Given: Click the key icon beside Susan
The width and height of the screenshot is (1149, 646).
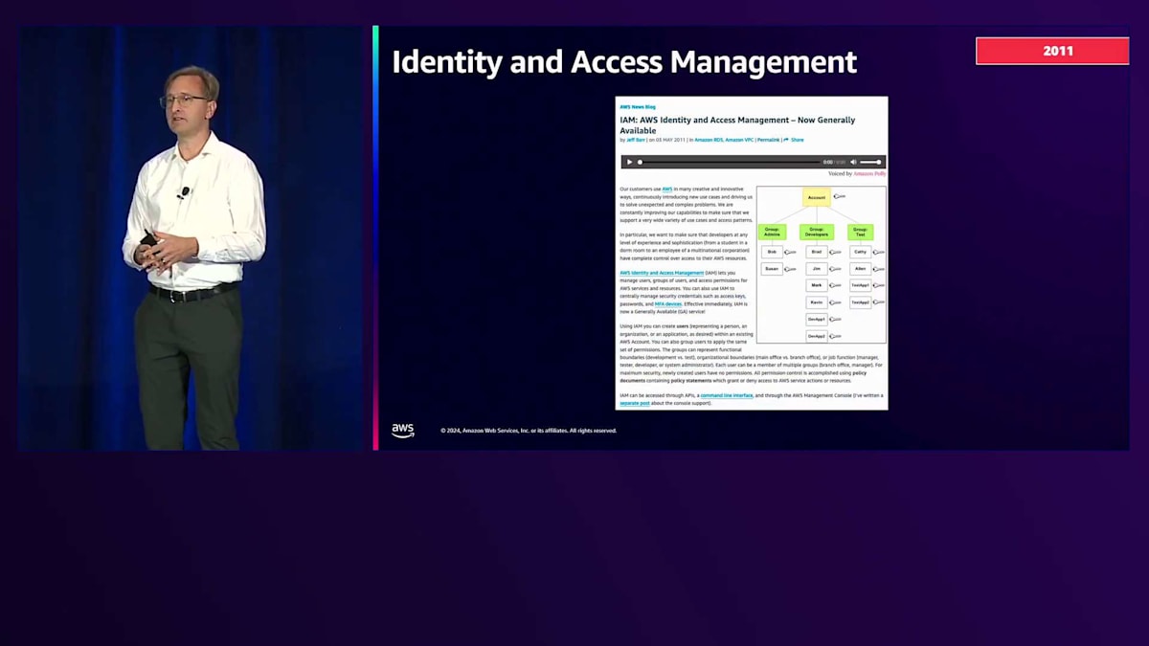Looking at the screenshot, I should coord(790,269).
